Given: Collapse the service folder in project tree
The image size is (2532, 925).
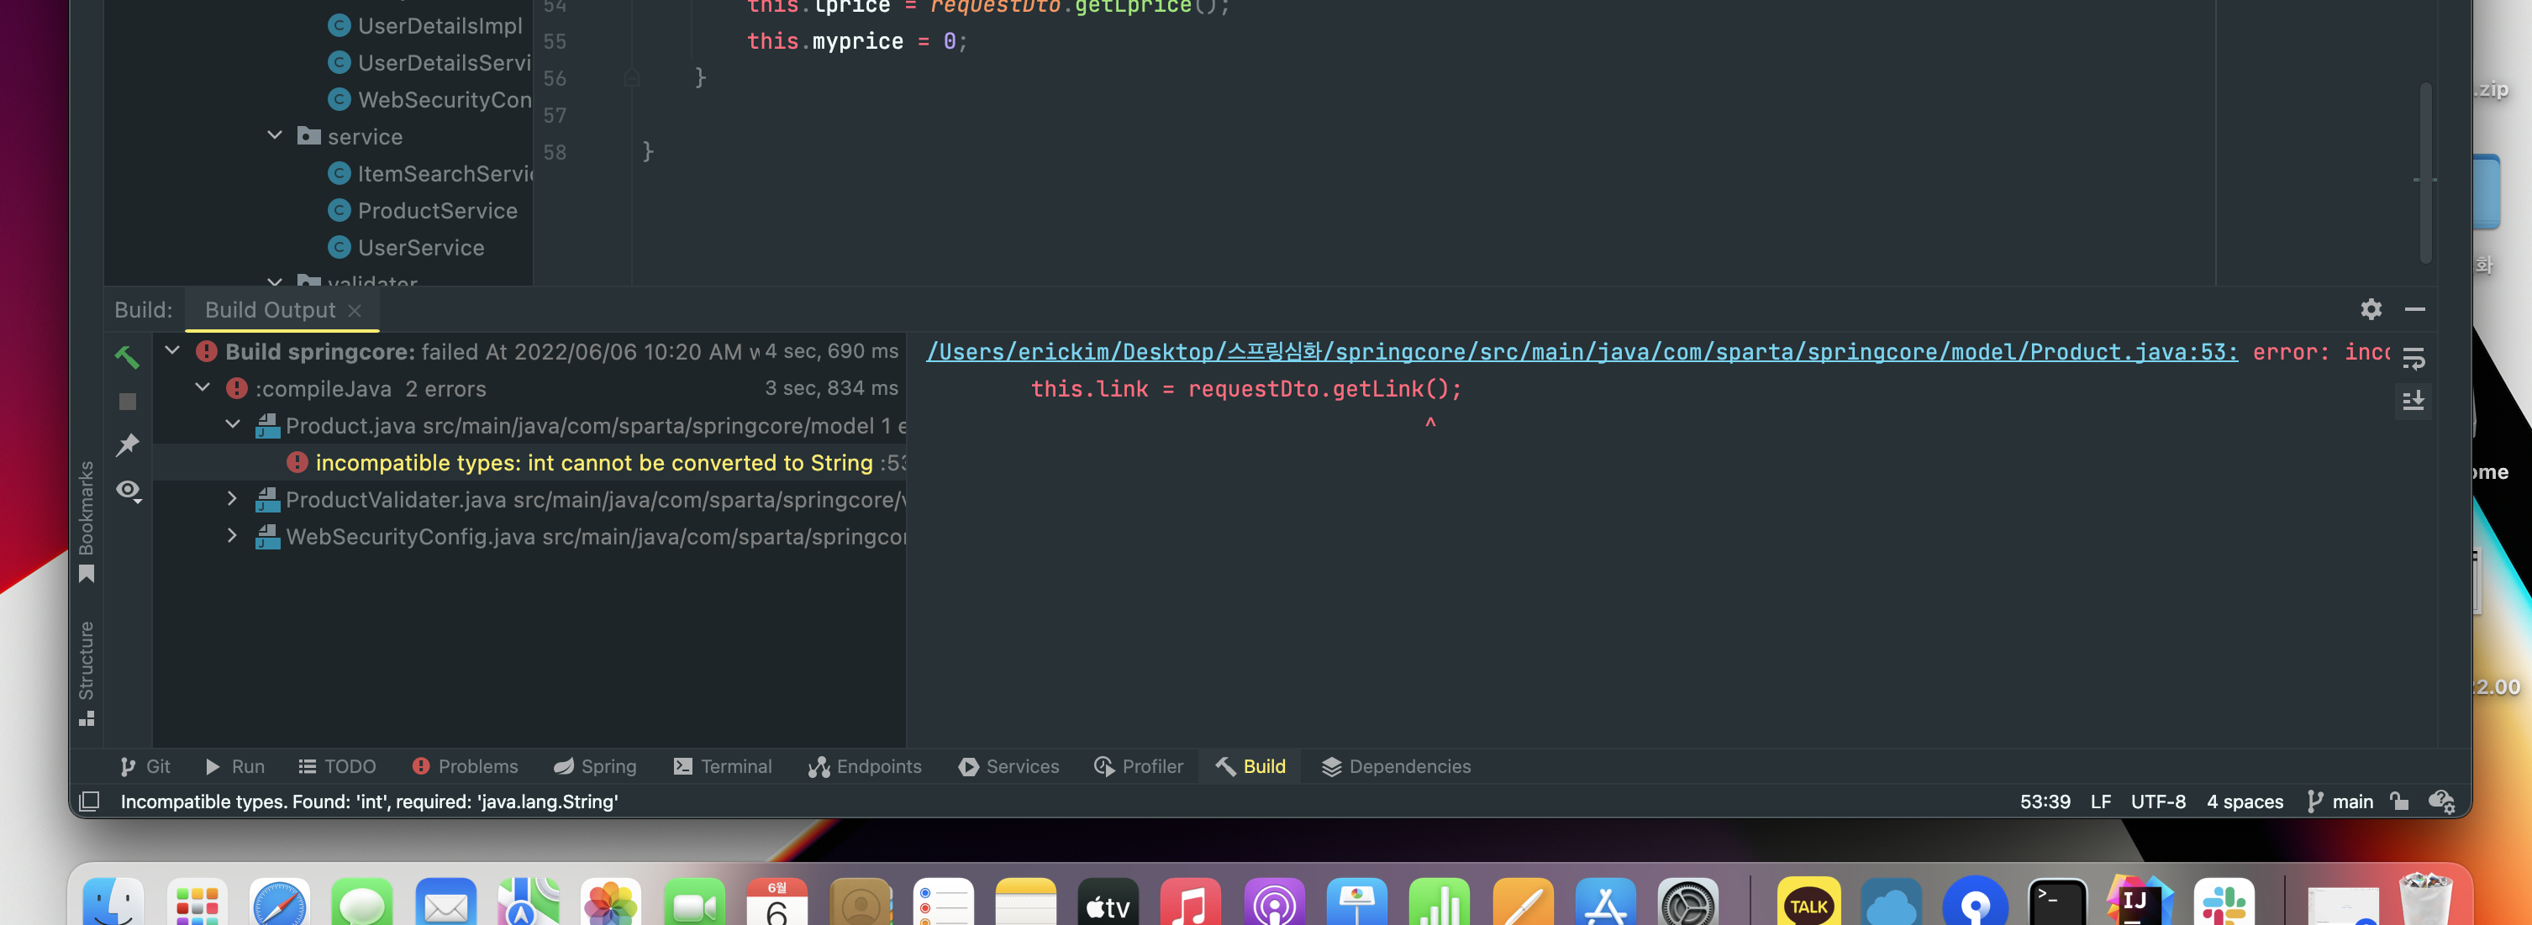Looking at the screenshot, I should (x=274, y=134).
